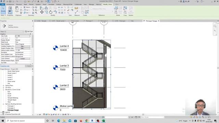The width and height of the screenshot is (219, 123).
Task: Click the Save icon in quick access toolbar
Action: 10,1
